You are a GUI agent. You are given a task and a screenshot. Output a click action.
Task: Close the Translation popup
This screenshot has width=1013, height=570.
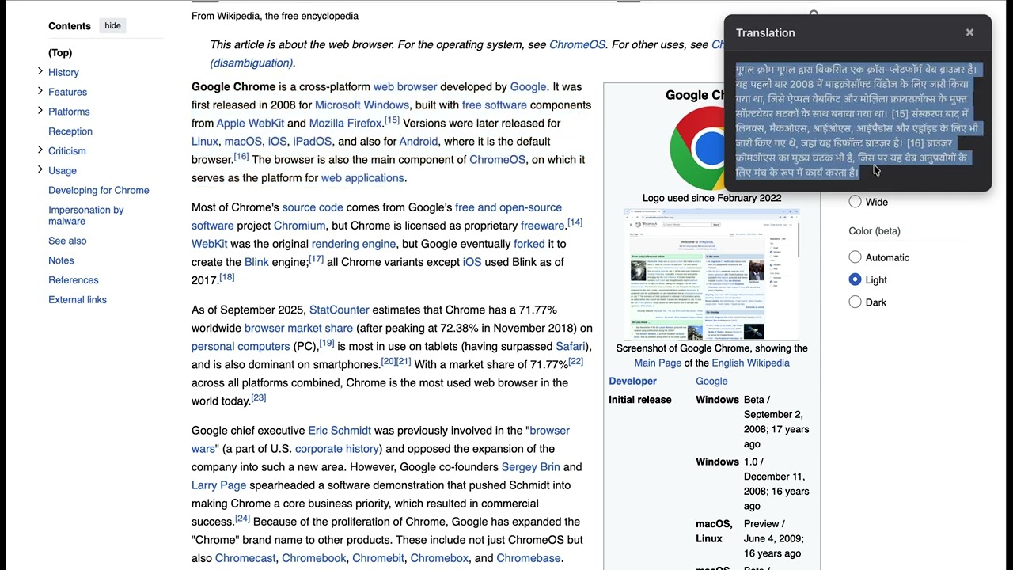(x=969, y=32)
